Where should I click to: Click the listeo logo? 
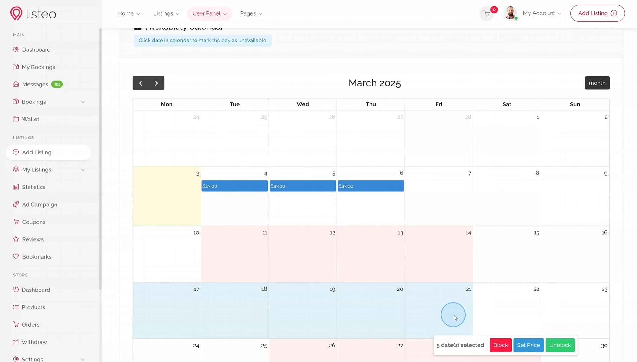[x=33, y=13]
